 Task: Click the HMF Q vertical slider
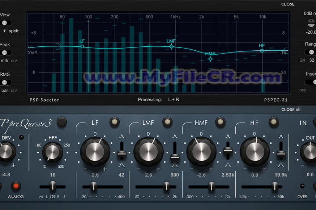pyautogui.click(x=228, y=150)
